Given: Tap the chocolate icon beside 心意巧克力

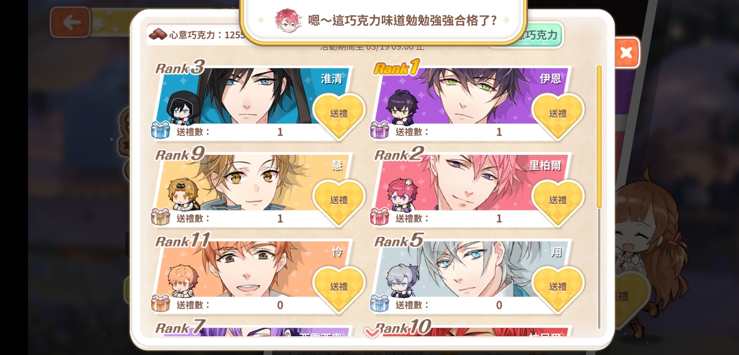Looking at the screenshot, I should pos(158,34).
